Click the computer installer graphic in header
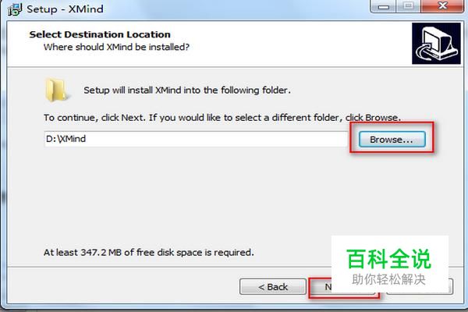Image resolution: width=468 pixels, height=312 pixels. pyautogui.click(x=436, y=44)
